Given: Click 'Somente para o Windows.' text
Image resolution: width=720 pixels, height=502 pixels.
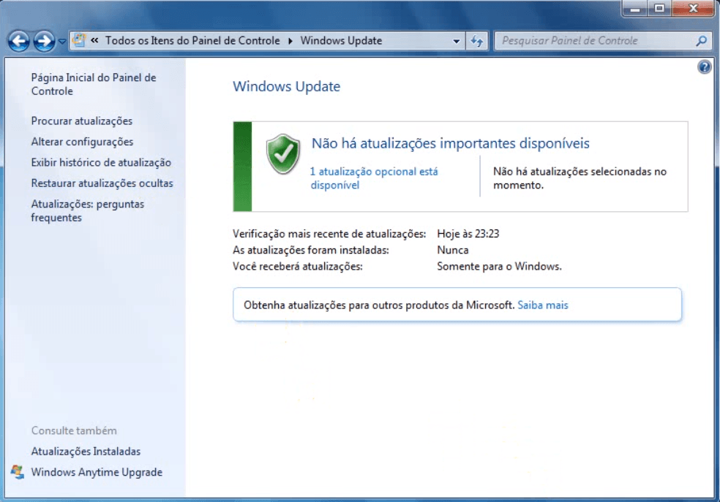Looking at the screenshot, I should click(499, 267).
